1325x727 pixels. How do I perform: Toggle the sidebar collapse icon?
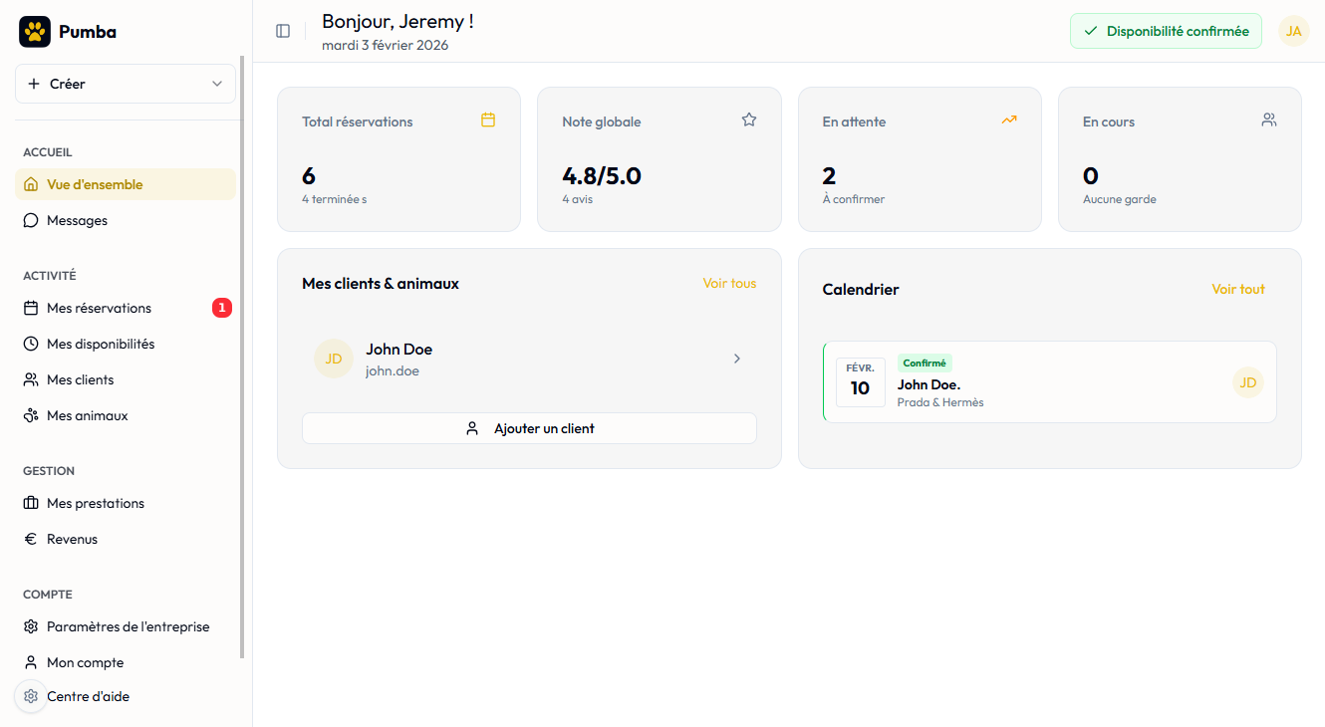pos(283,31)
